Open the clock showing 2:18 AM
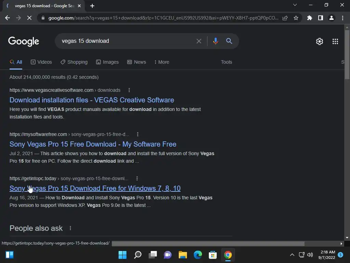The height and width of the screenshot is (263, 350). click(x=327, y=255)
